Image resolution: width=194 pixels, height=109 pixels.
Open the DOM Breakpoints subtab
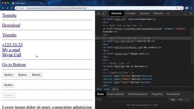(x=138, y=94)
